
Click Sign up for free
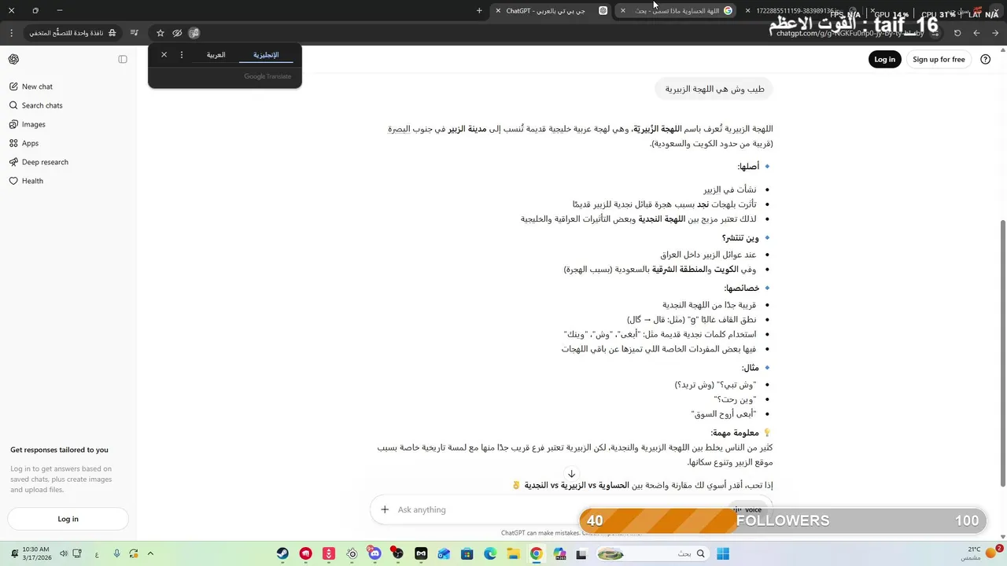(x=939, y=60)
